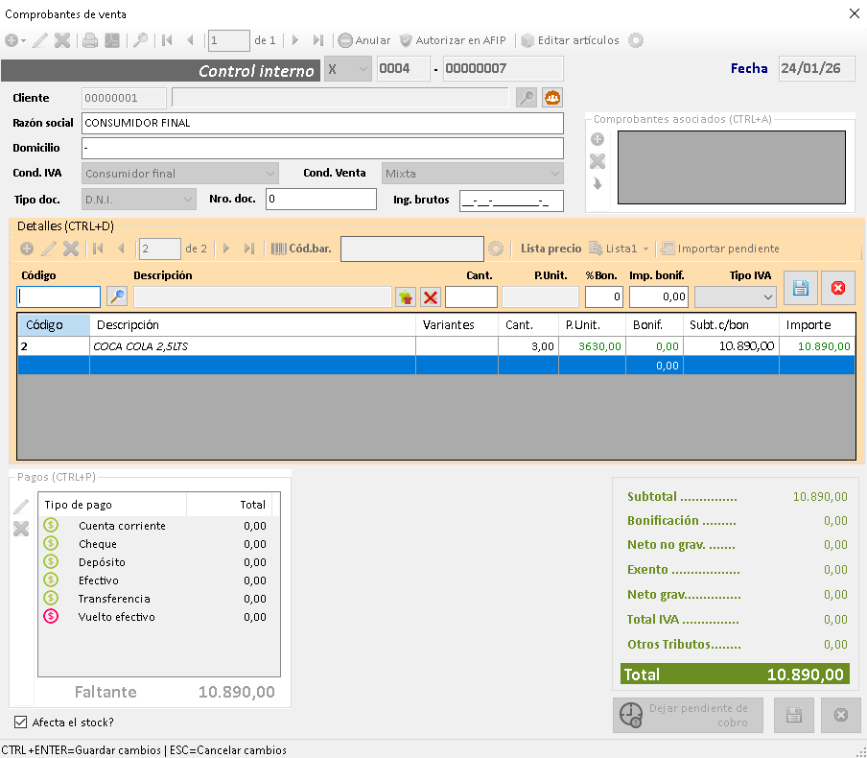The height and width of the screenshot is (758, 867).
Task: Open the voucher letter X dropdown
Action: coord(347,69)
